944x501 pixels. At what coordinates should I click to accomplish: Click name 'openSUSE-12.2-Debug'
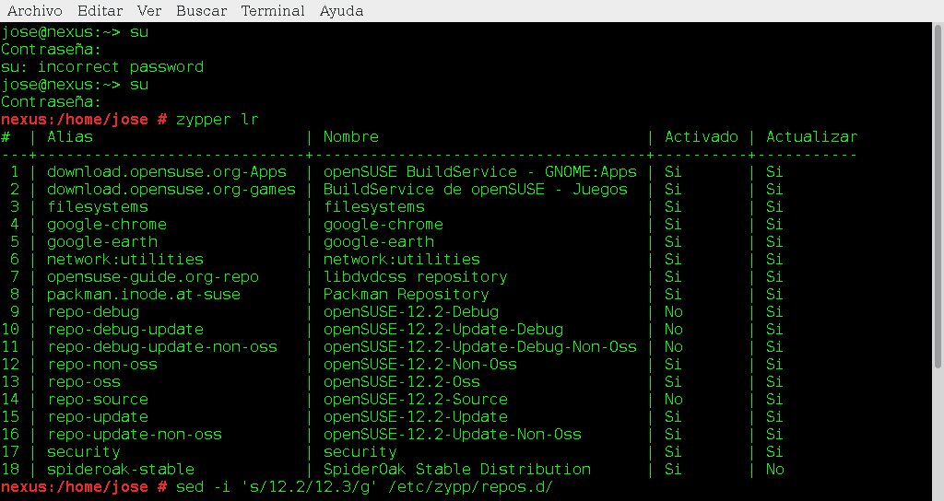pyautogui.click(x=411, y=311)
